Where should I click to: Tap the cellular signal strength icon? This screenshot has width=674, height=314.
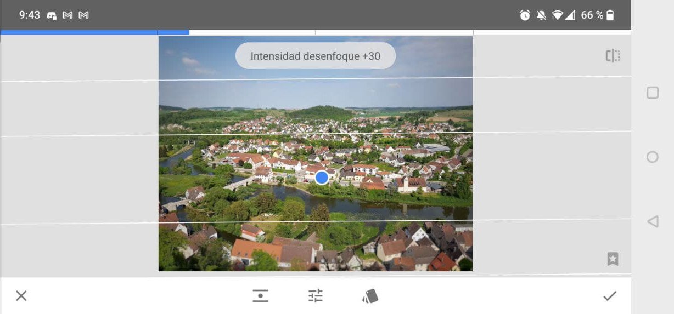pyautogui.click(x=571, y=15)
